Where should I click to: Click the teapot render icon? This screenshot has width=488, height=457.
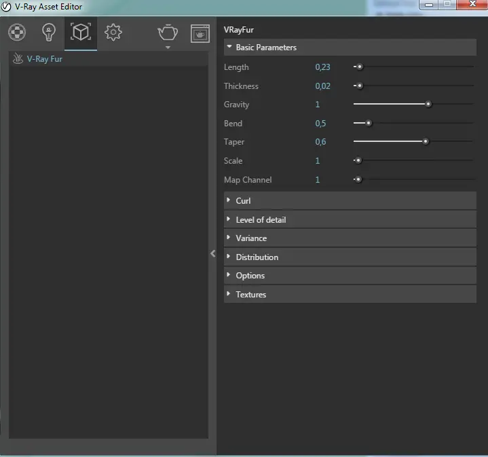point(168,32)
